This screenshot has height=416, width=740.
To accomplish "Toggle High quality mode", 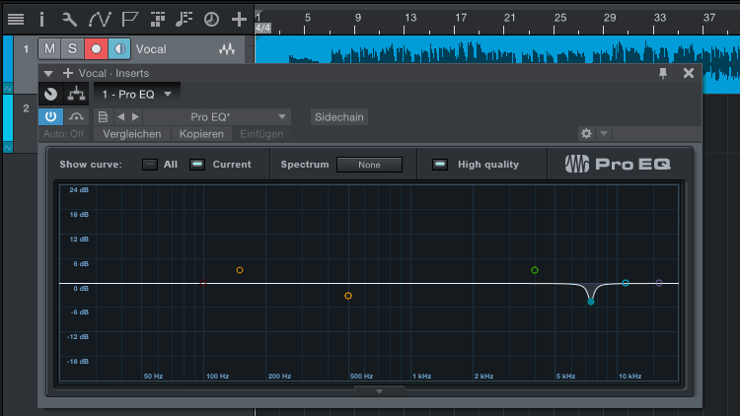I will [x=440, y=165].
